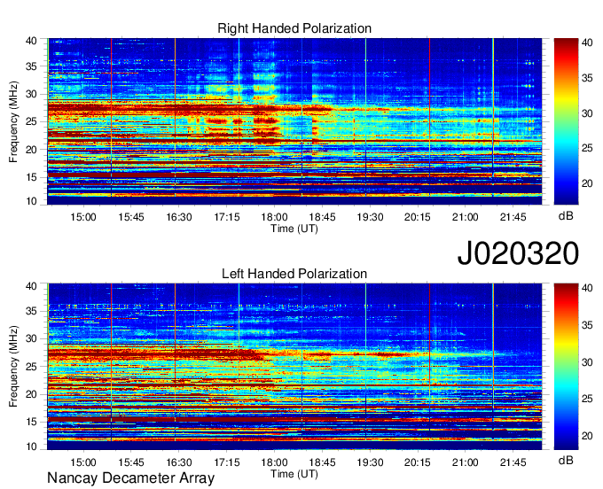Click the 'Time (UT)' label under top plot
The image size is (603, 489).
(294, 229)
